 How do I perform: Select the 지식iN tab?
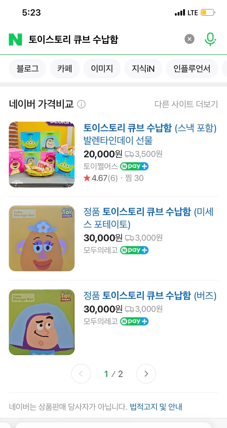143,69
